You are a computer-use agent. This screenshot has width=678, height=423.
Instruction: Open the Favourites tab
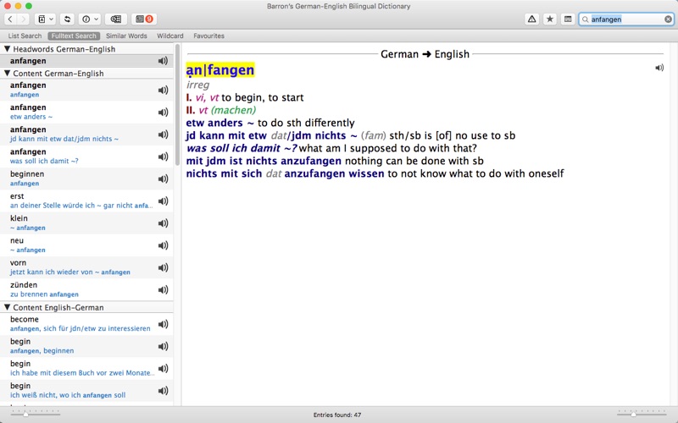(x=208, y=36)
